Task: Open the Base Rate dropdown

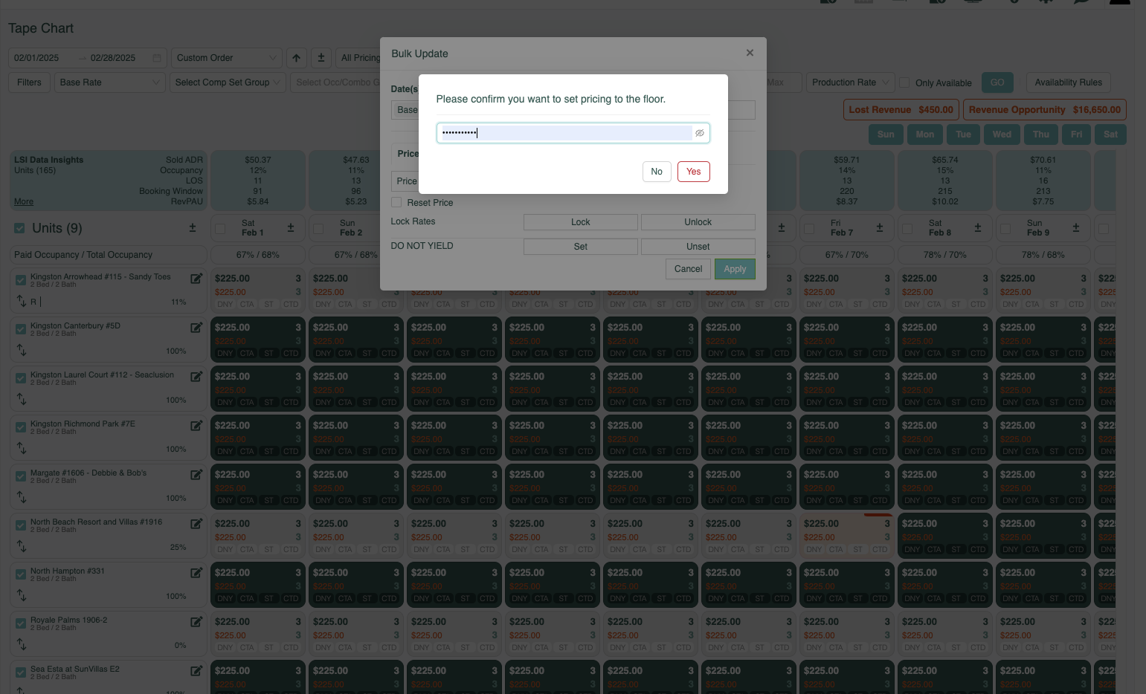Action: click(109, 82)
